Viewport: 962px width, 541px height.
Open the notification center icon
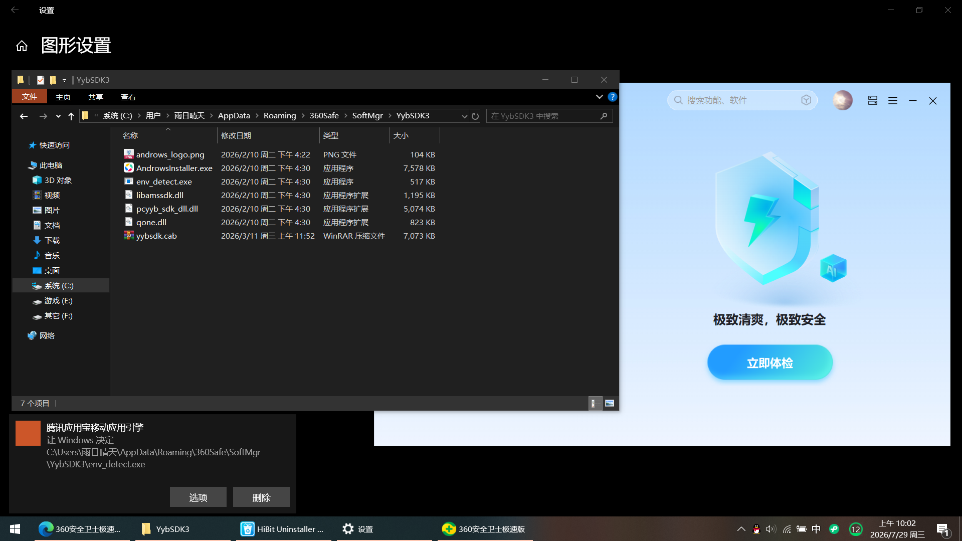coord(942,529)
